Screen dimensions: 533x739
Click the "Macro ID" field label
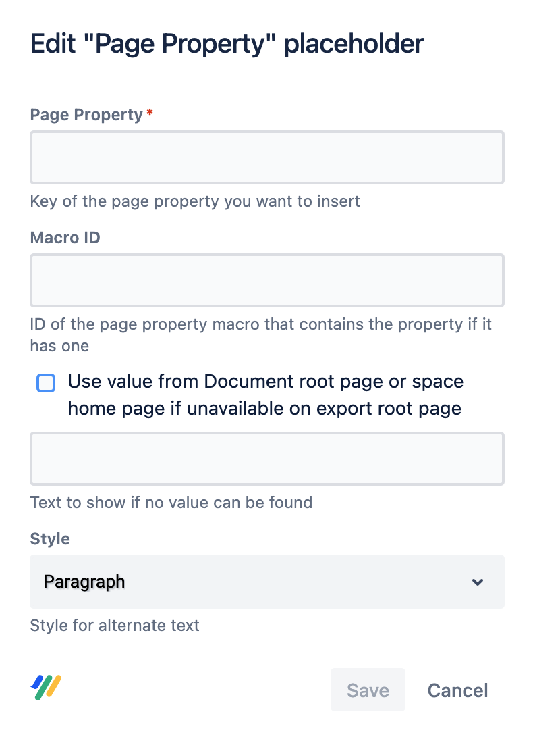tap(65, 238)
